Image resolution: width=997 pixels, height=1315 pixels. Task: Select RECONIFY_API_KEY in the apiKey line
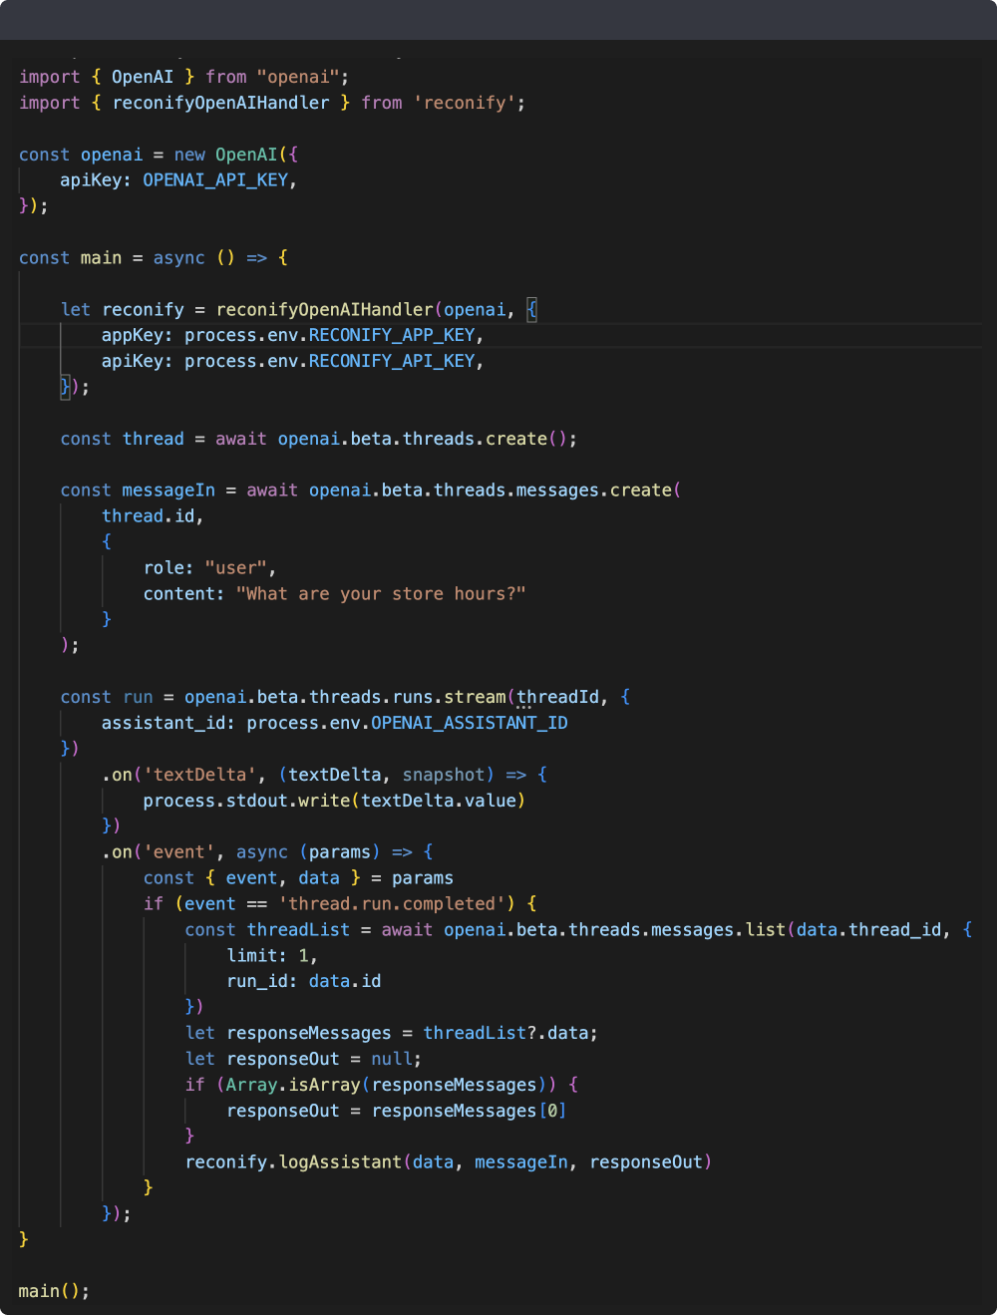392,361
